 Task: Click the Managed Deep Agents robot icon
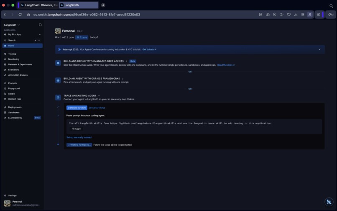click(58, 63)
